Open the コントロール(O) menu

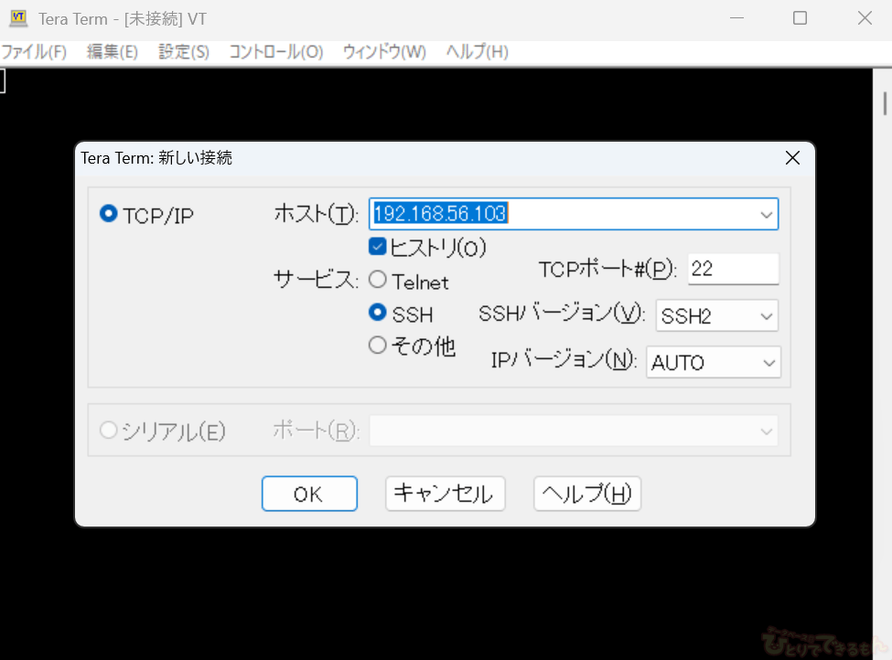(x=275, y=52)
